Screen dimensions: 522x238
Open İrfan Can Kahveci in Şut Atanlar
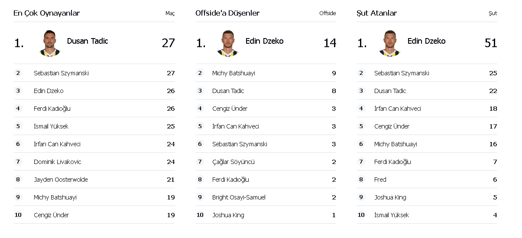tap(398, 109)
